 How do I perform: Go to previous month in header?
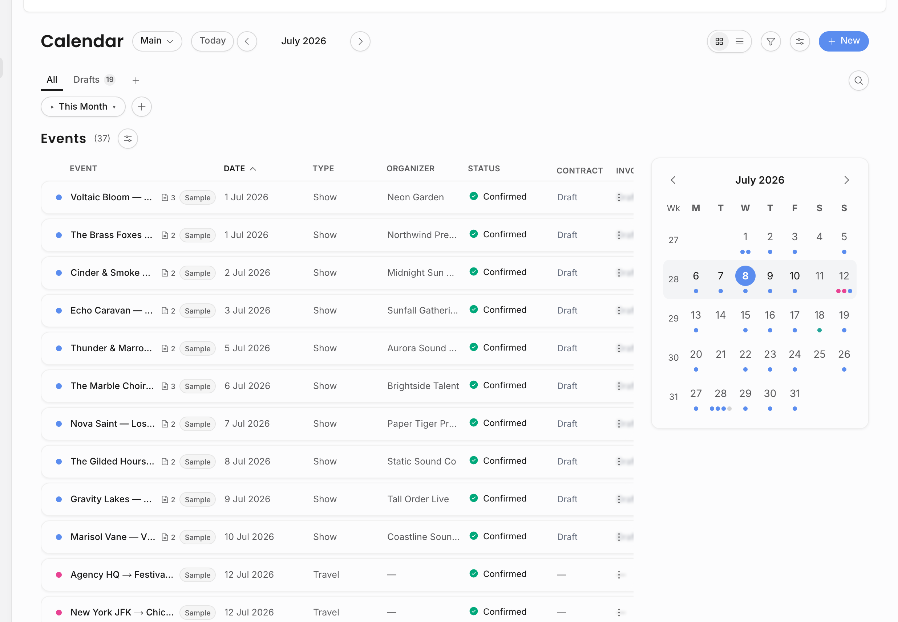click(247, 41)
